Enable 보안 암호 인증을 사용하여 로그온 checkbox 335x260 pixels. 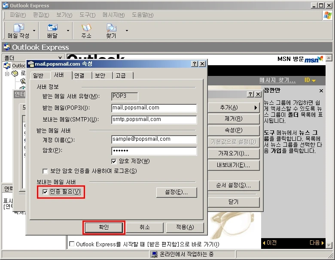[x=46, y=171]
